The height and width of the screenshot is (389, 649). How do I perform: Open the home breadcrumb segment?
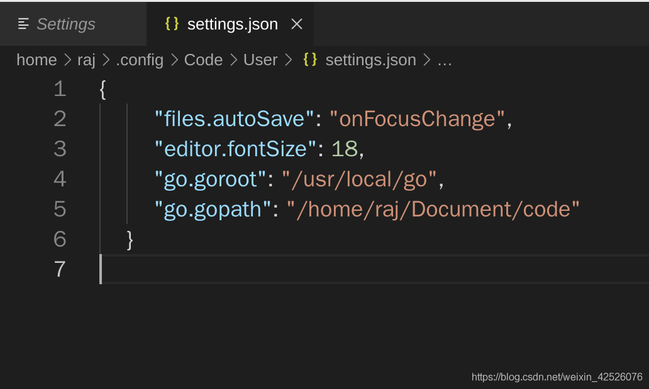click(36, 60)
